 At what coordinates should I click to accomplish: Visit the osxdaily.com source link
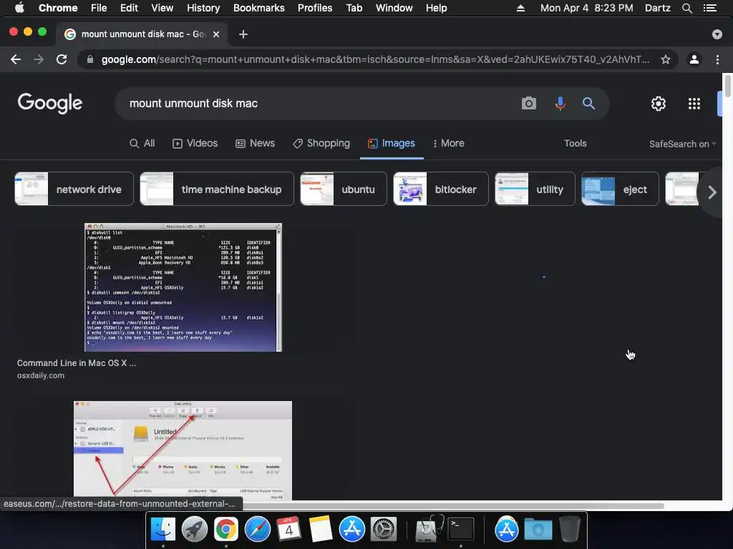(x=41, y=375)
